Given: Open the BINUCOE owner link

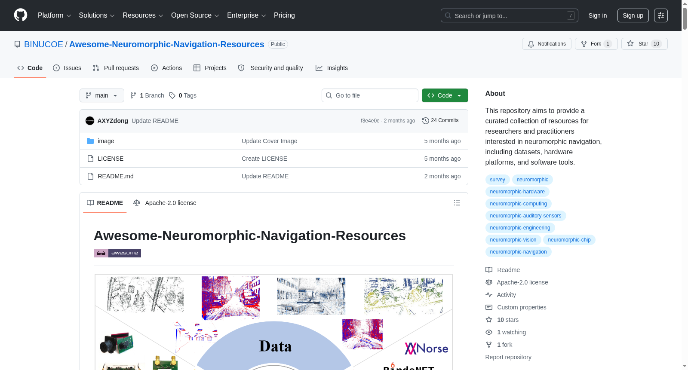Looking at the screenshot, I should click(43, 44).
